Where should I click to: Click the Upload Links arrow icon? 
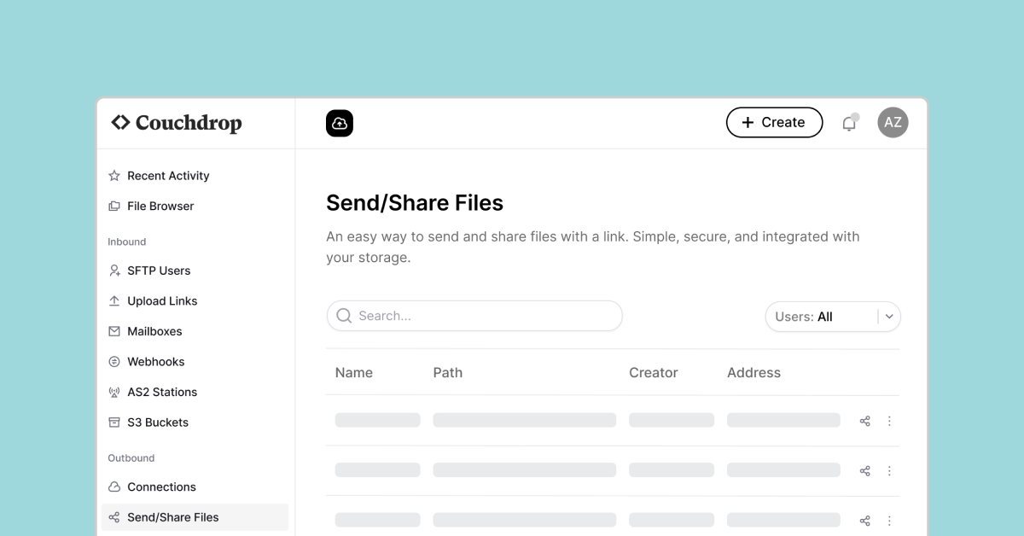(114, 300)
